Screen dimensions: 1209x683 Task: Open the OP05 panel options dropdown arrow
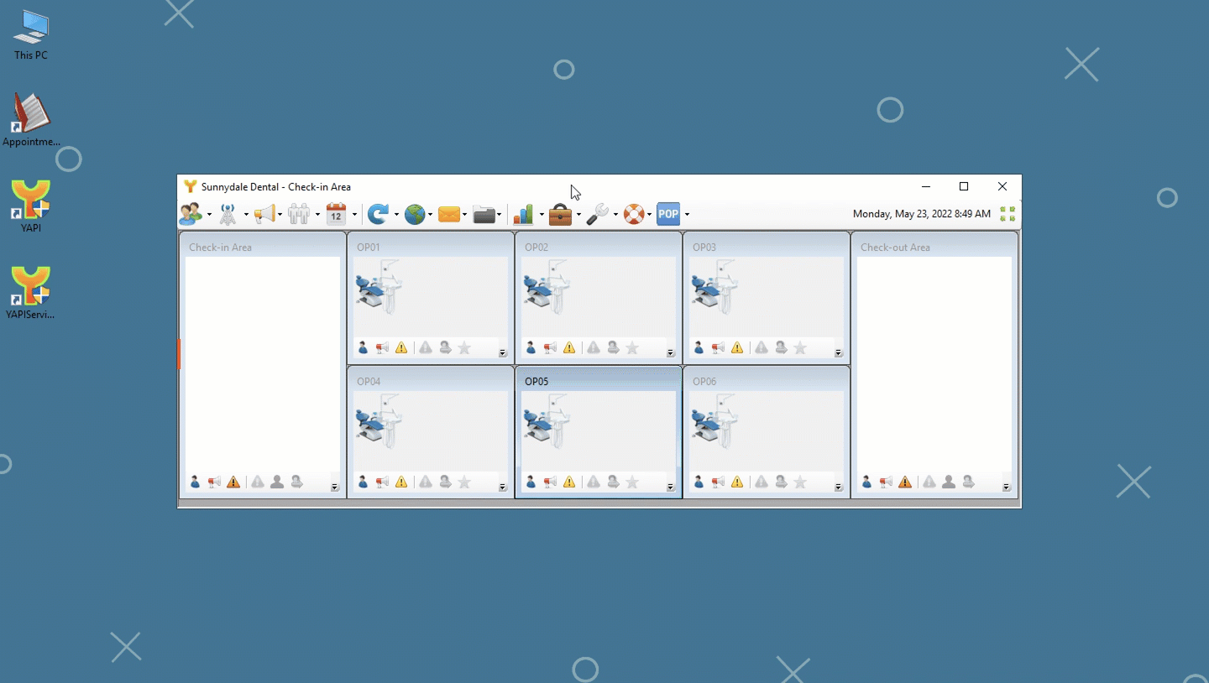click(x=671, y=487)
